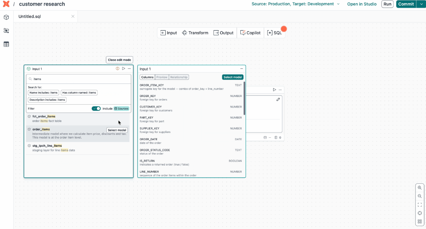Close the Untitled.sql tab
The height and width of the screenshot is (229, 426).
73,16
